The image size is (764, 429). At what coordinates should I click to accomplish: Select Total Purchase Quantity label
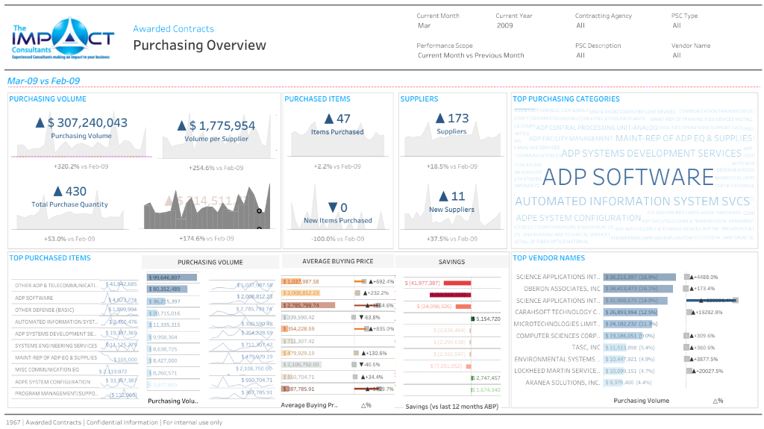pos(69,204)
